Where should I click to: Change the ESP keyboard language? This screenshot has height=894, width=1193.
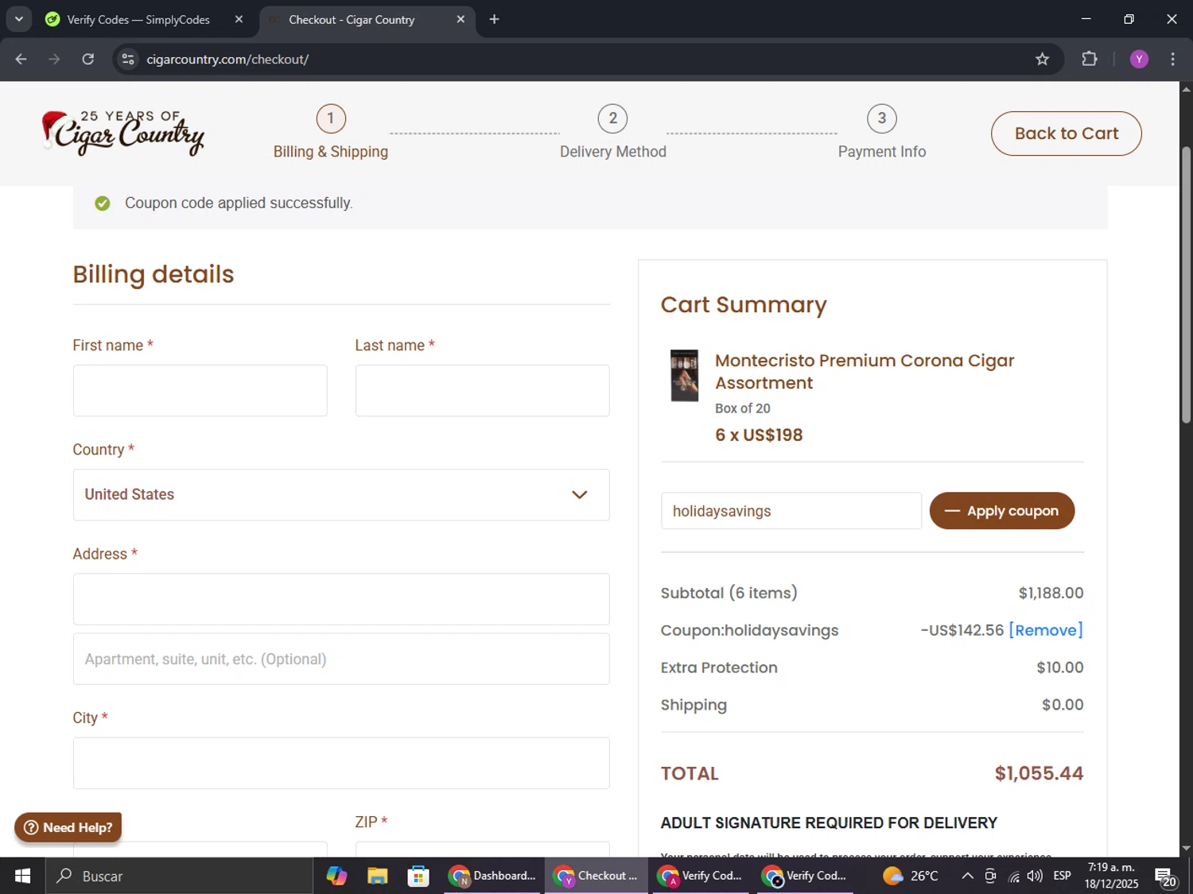pos(1062,876)
